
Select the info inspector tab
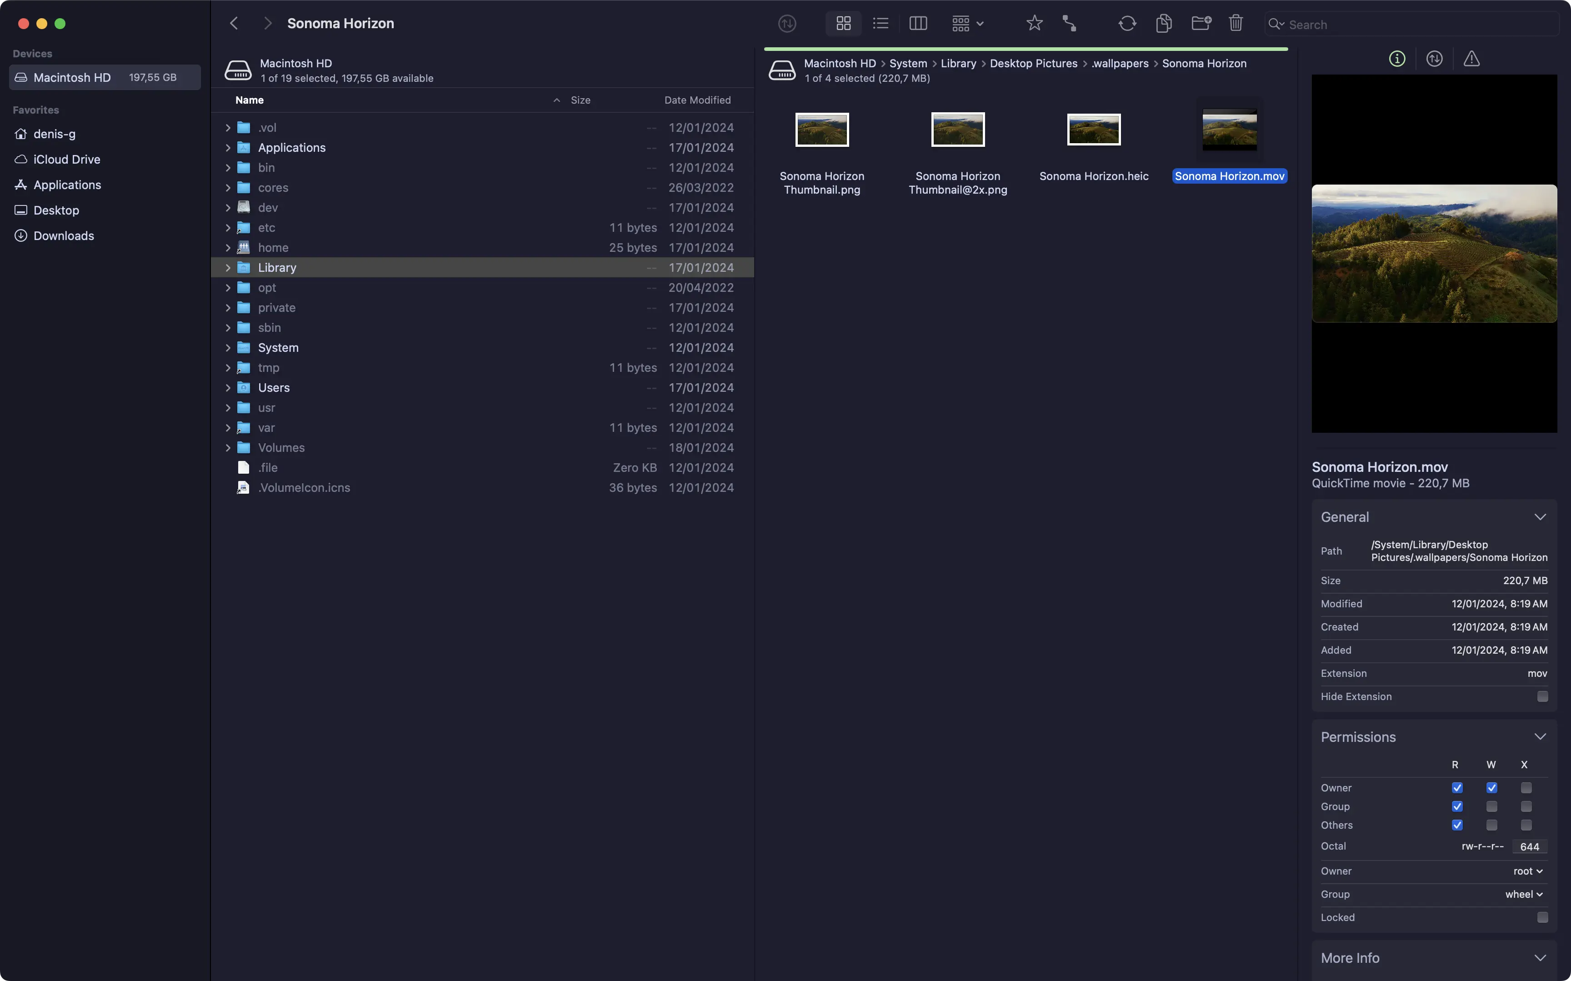click(x=1396, y=59)
